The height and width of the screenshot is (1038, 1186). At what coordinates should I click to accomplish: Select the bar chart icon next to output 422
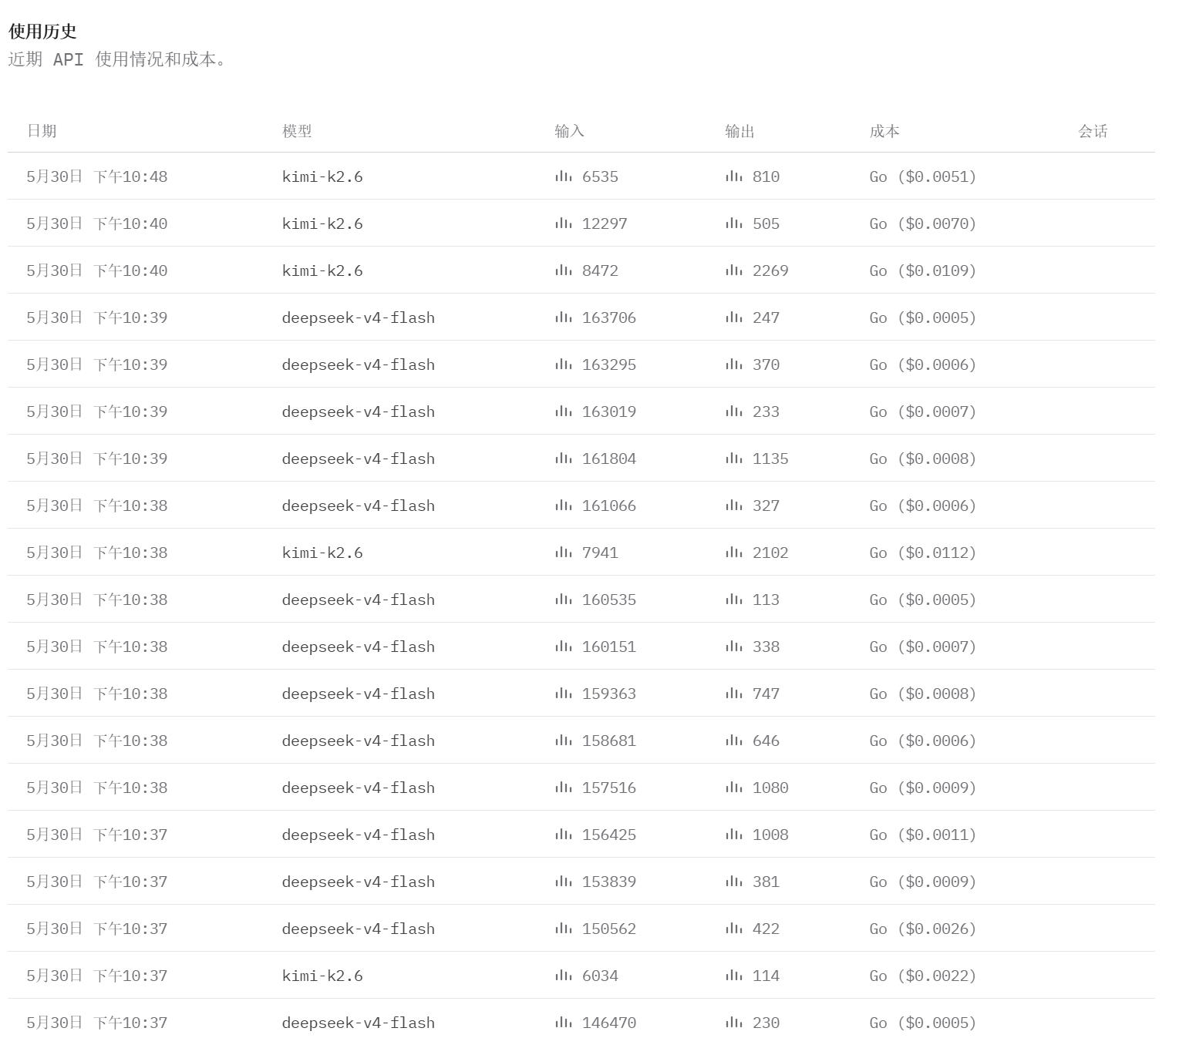733,929
